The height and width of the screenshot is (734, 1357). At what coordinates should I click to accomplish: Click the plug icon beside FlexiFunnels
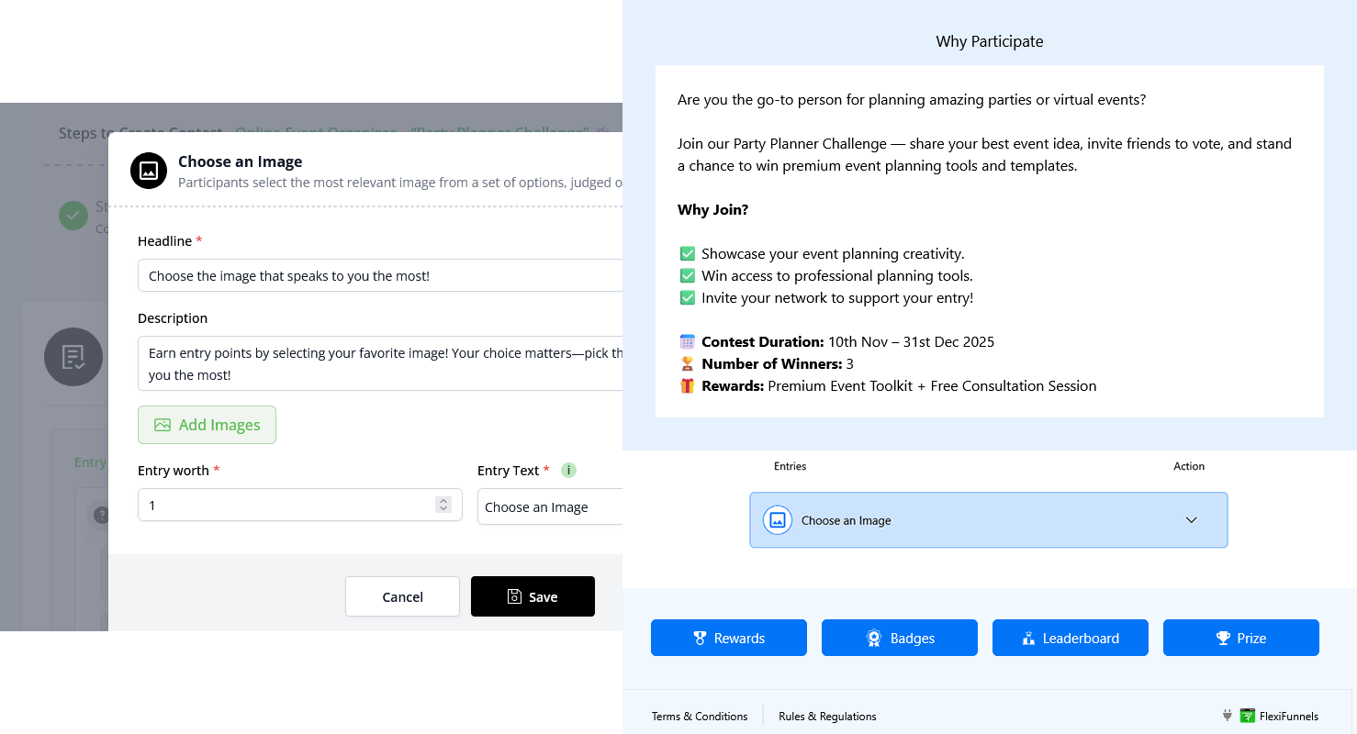(x=1227, y=716)
